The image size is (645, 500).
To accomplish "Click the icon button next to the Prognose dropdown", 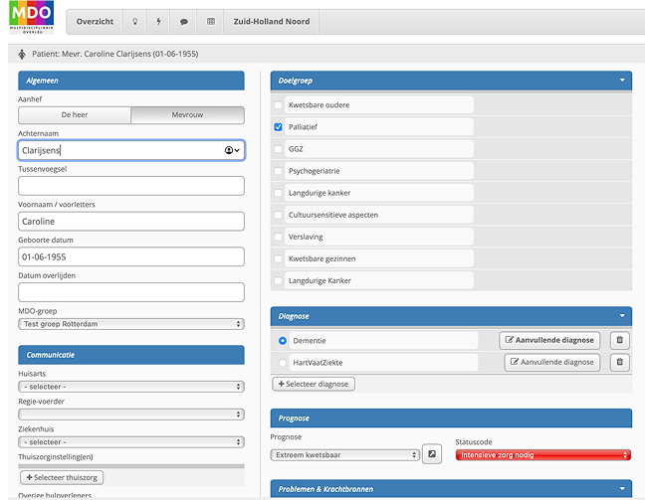I will pyautogui.click(x=433, y=454).
